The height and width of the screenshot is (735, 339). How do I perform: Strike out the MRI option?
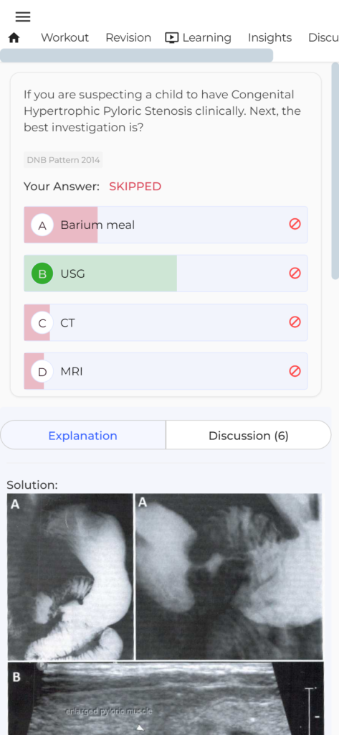[x=295, y=371]
